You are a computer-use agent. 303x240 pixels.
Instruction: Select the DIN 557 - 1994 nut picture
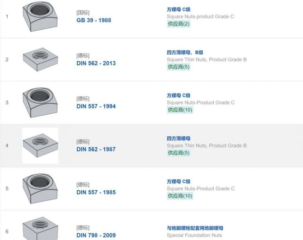(x=40, y=102)
